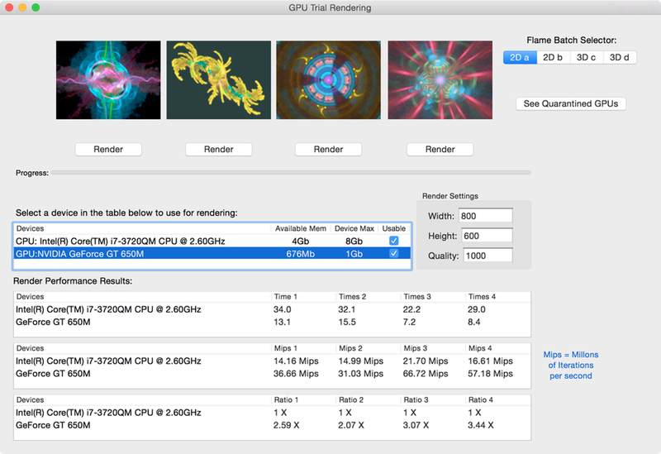Screen dimensions: 661x454
Task: Click the 36.66 Mips value
Action: (x=296, y=374)
